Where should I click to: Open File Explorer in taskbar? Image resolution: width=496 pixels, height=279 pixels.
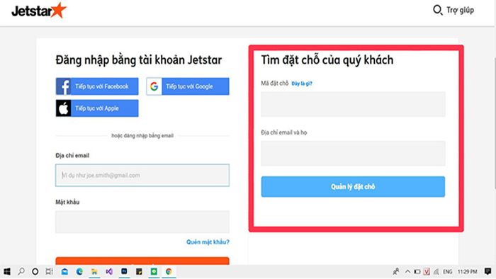coord(94,271)
